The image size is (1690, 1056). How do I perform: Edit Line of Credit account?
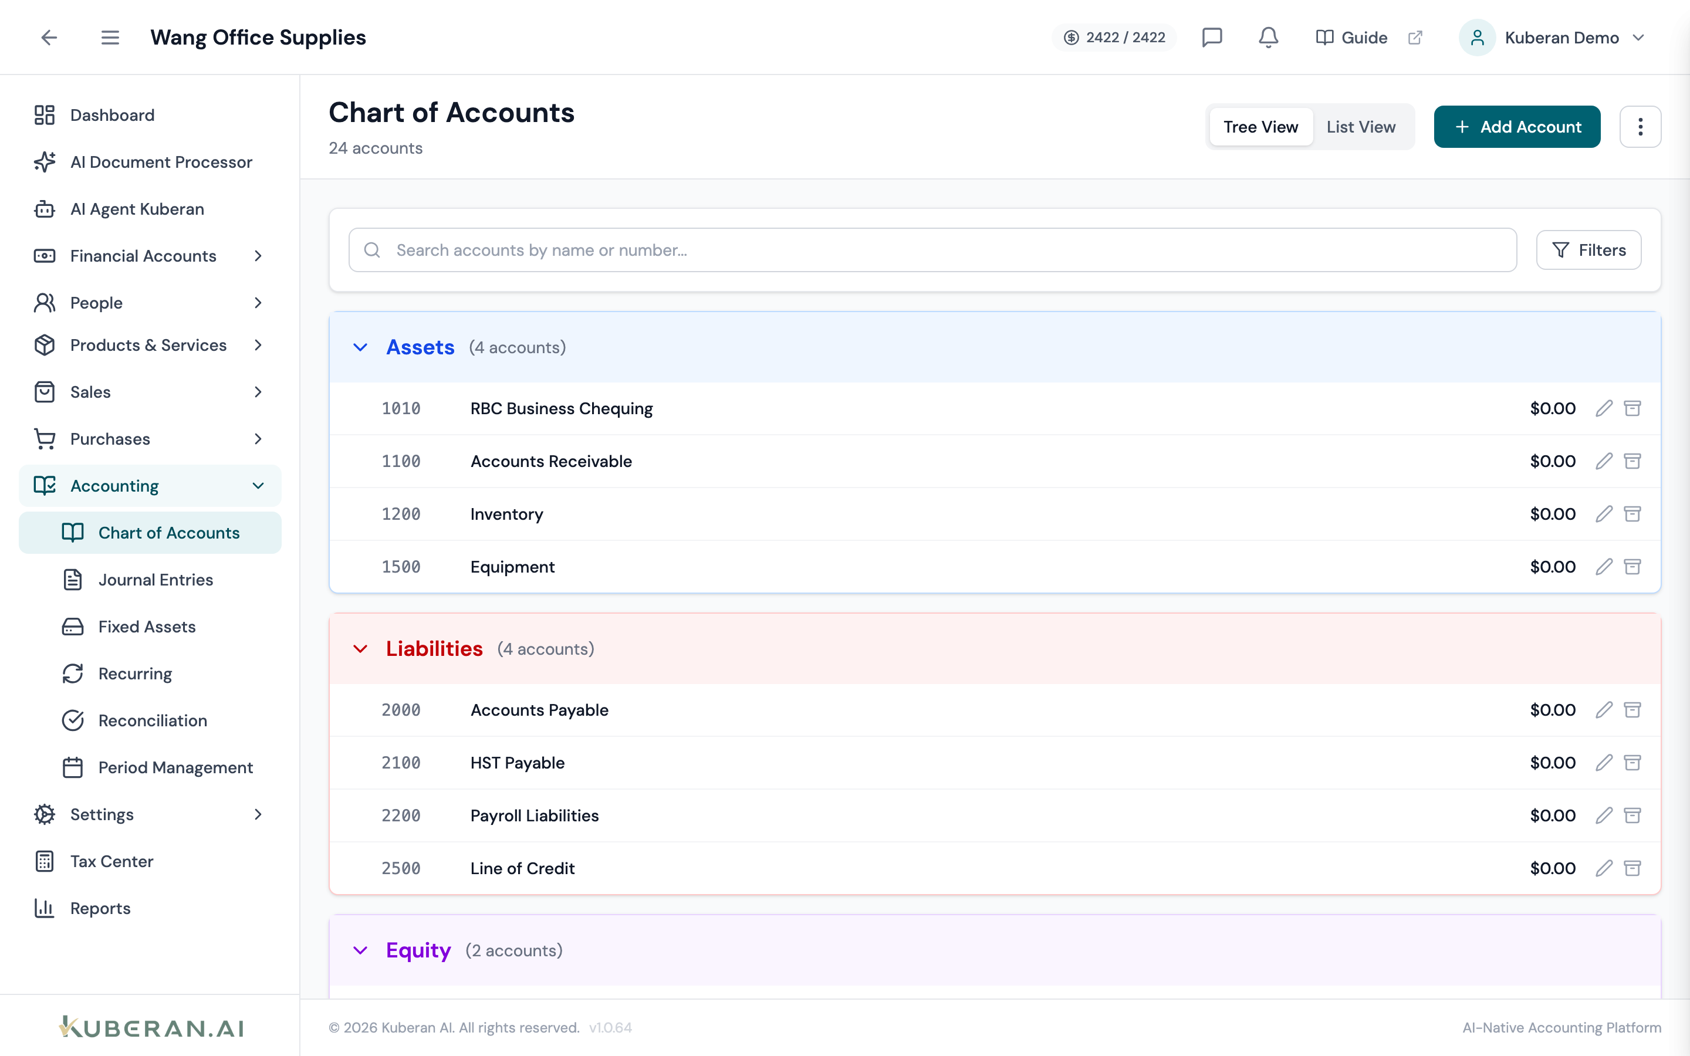1604,868
